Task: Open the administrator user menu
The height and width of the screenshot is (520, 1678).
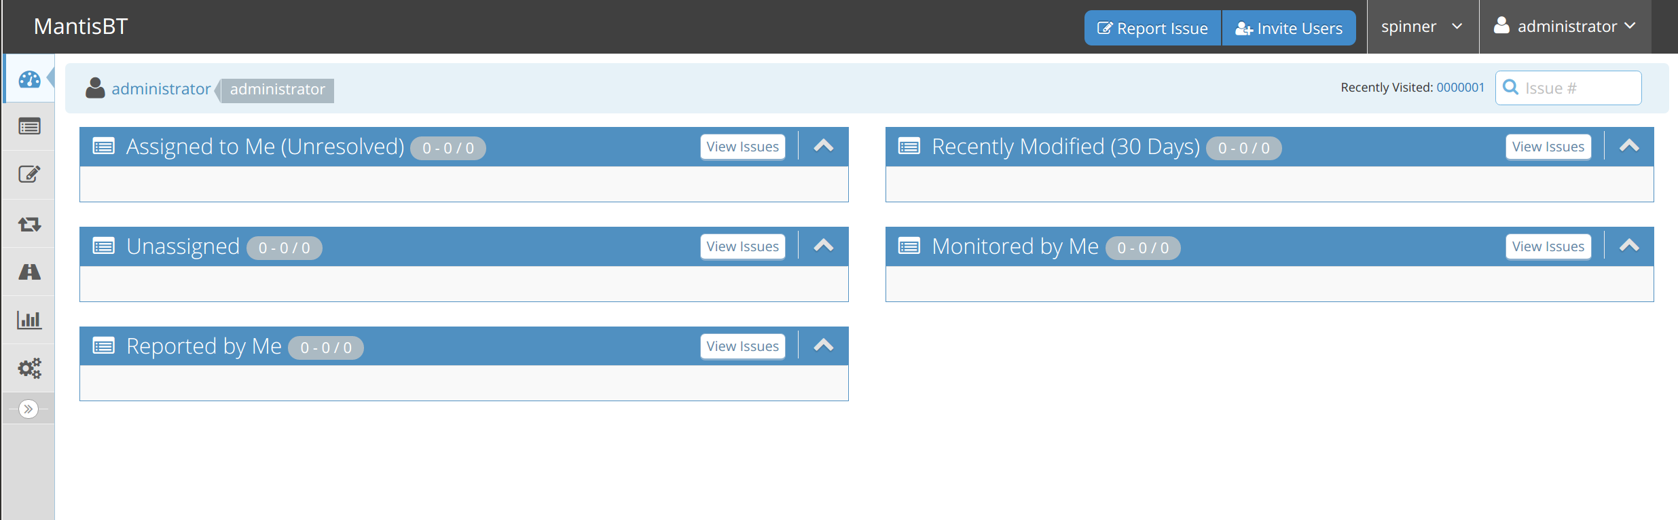Action: (1565, 27)
